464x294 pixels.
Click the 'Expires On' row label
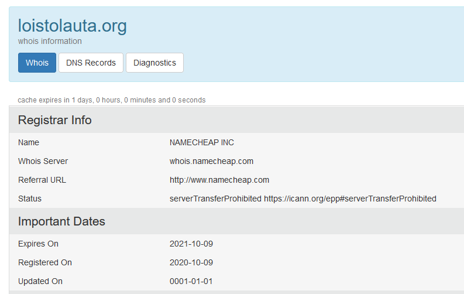(x=38, y=244)
